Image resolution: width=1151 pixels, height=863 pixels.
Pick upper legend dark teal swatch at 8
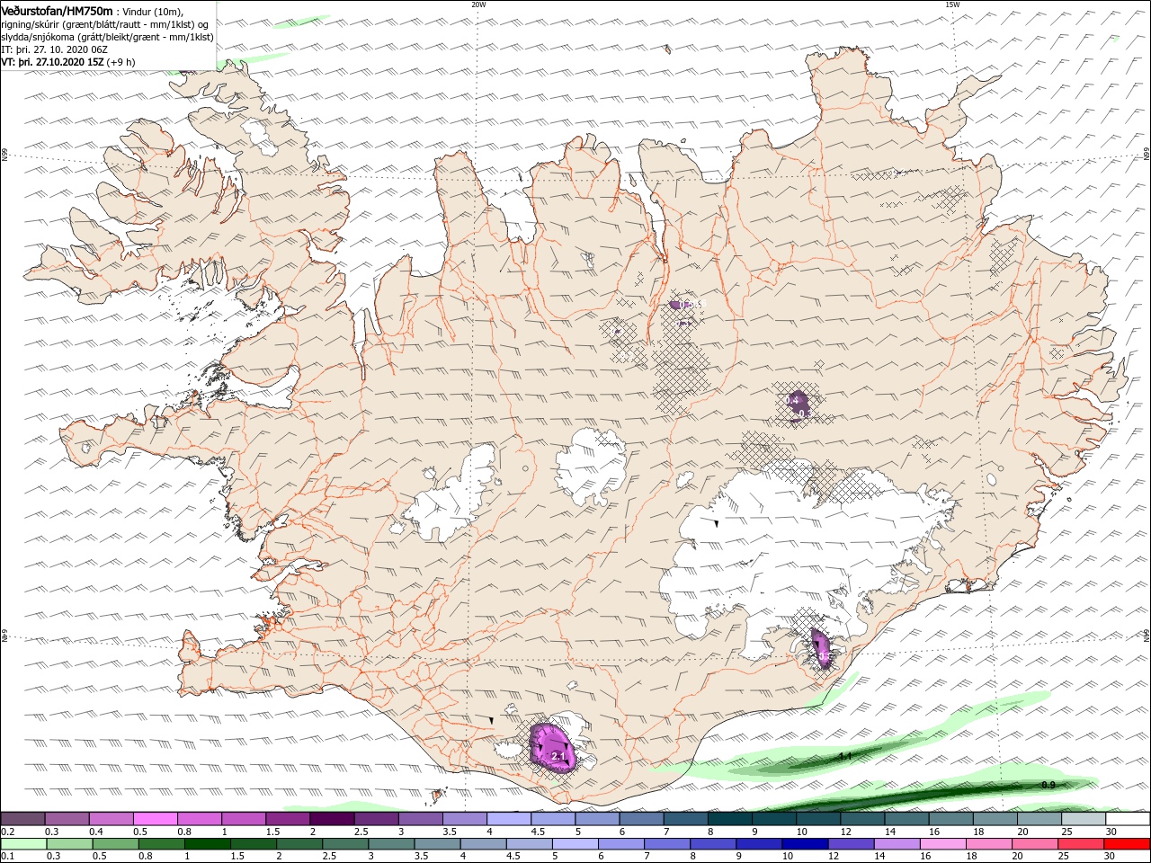click(x=730, y=819)
